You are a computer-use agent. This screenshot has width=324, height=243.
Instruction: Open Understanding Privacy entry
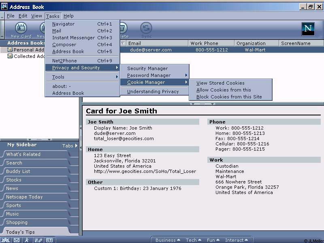(x=155, y=92)
